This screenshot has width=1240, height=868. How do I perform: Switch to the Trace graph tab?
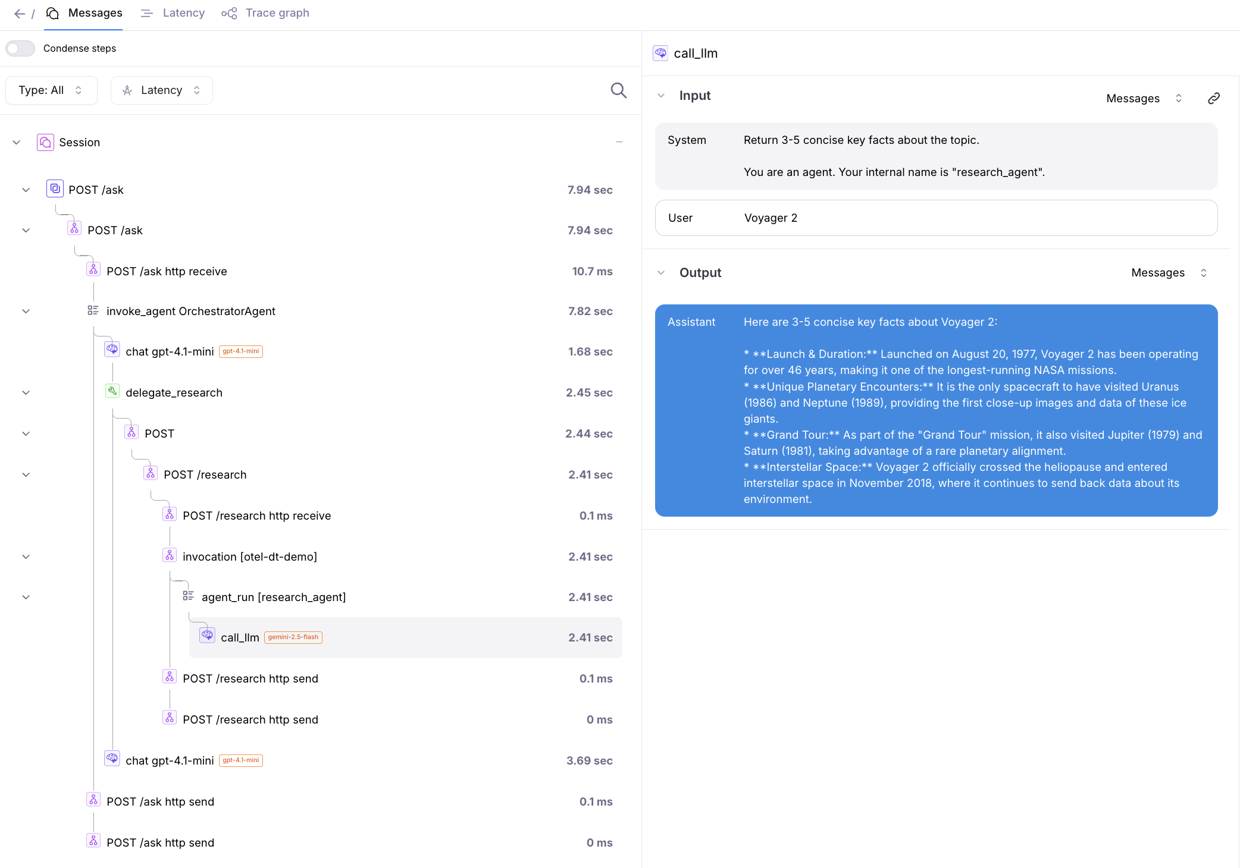[265, 13]
